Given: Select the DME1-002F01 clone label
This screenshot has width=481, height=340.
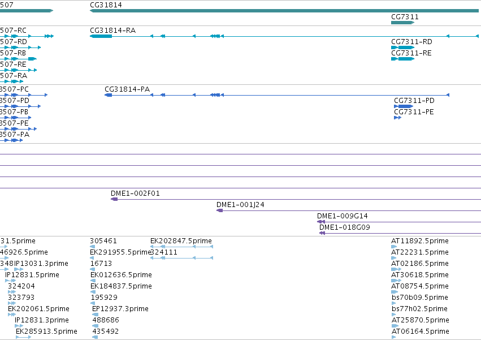Looking at the screenshot, I should 135,193.
